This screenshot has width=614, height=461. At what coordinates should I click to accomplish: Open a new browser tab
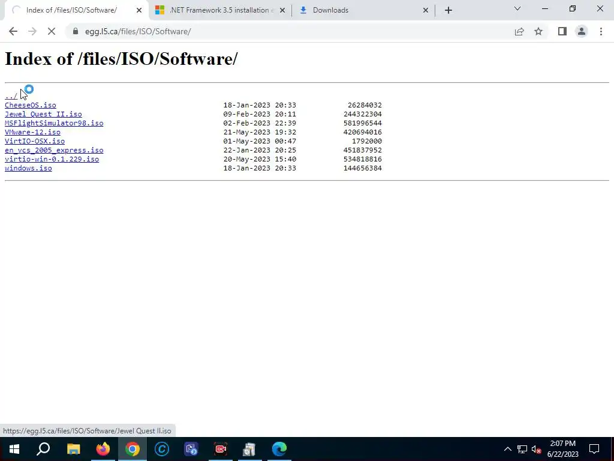[449, 10]
